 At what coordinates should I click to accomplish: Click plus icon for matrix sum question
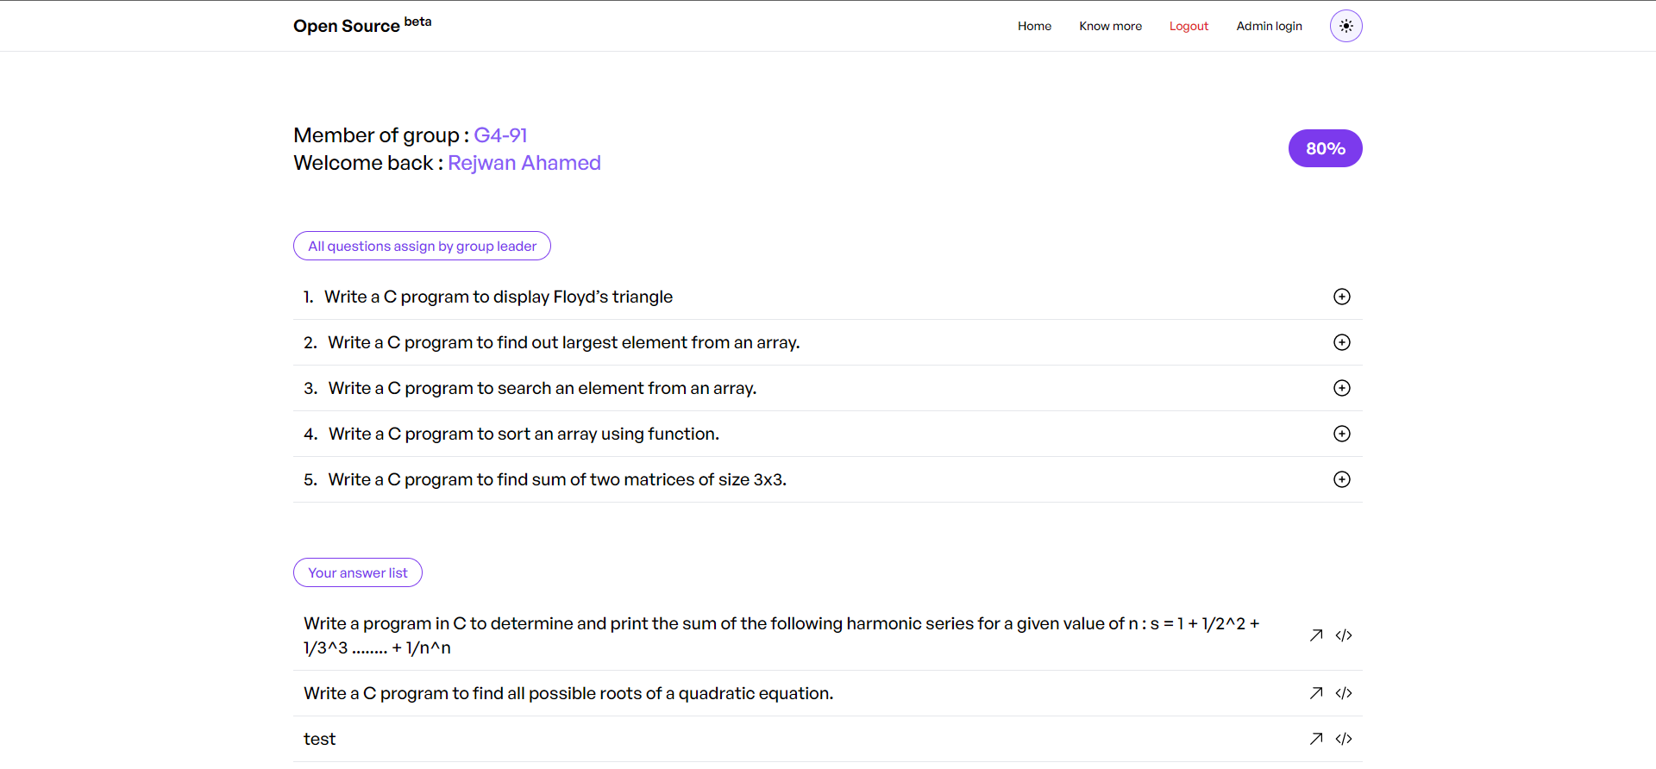[x=1342, y=479]
